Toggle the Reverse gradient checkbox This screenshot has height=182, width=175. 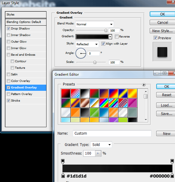click(x=117, y=36)
